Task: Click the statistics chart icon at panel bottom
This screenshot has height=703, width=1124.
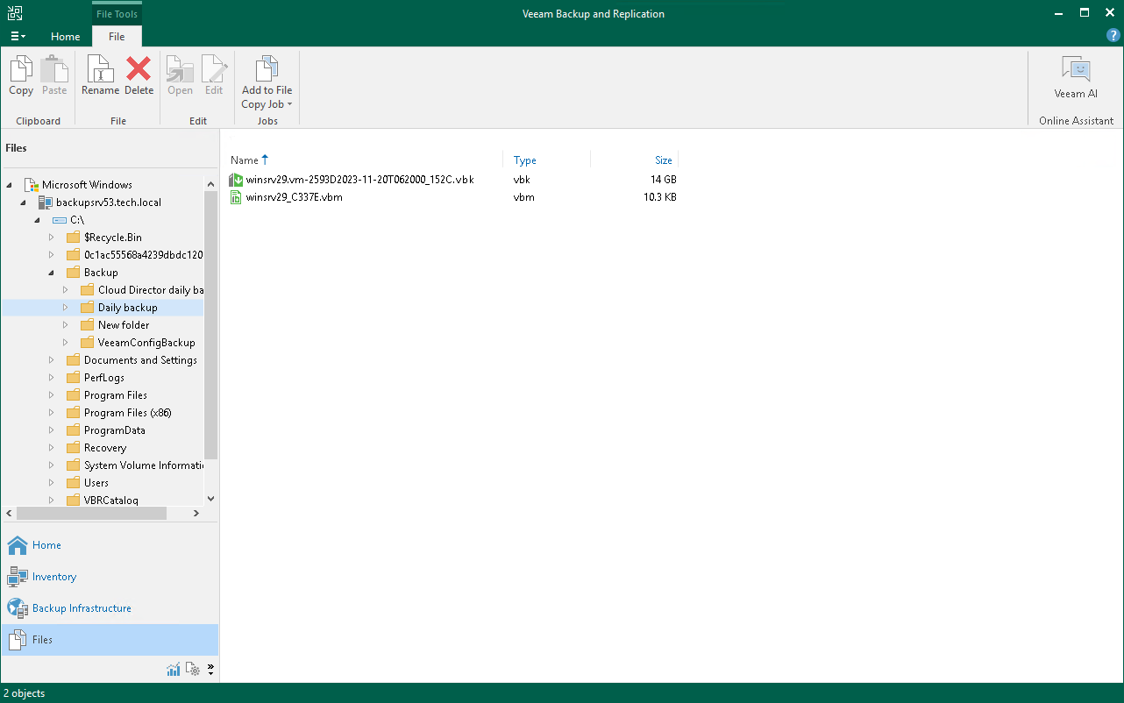Action: point(173,669)
